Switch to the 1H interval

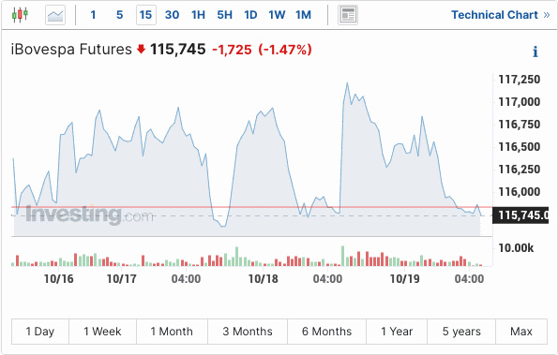click(198, 15)
